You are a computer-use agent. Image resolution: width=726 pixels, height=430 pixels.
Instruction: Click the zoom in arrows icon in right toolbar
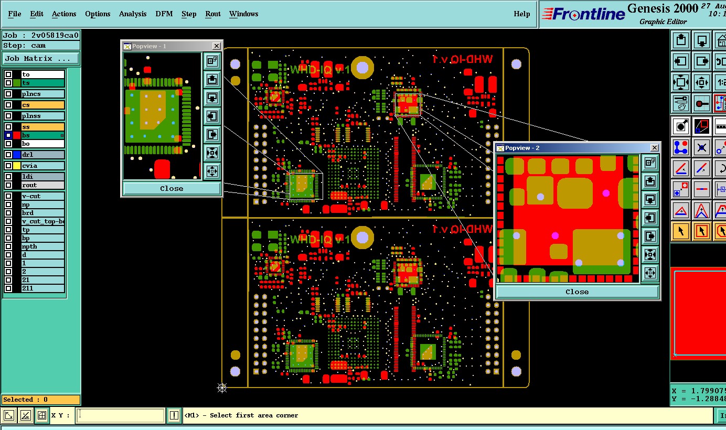[x=681, y=82]
